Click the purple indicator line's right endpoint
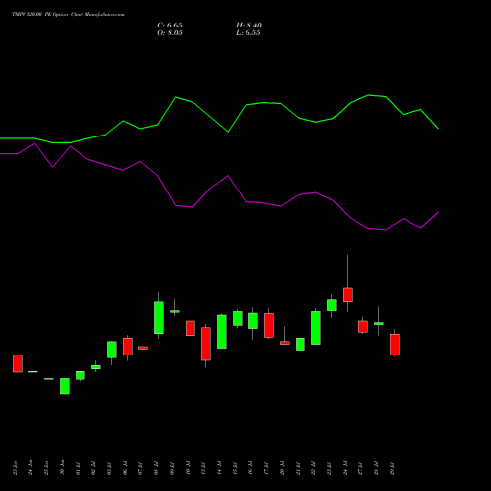The image size is (491, 491). [x=438, y=212]
